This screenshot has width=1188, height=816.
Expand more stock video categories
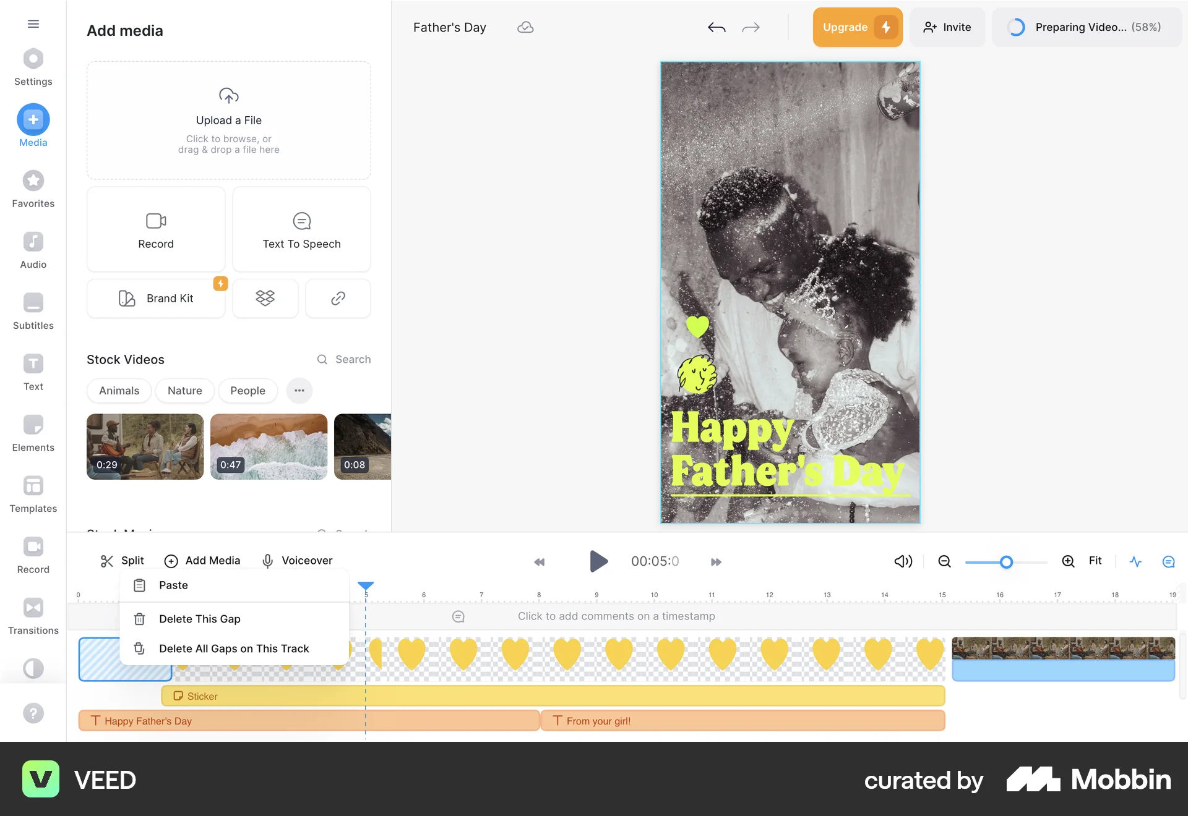click(299, 391)
